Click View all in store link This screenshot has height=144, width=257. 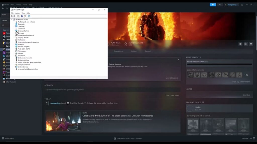point(172,78)
